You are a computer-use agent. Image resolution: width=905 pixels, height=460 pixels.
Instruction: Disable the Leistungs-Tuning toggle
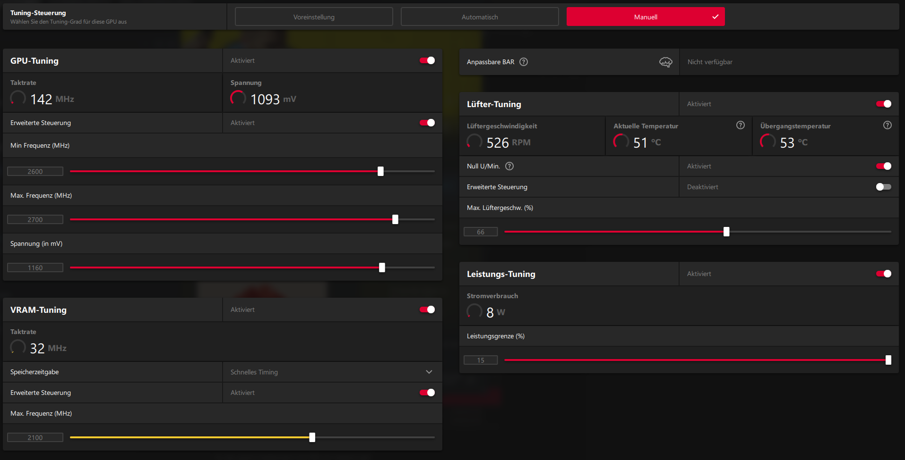coord(884,274)
